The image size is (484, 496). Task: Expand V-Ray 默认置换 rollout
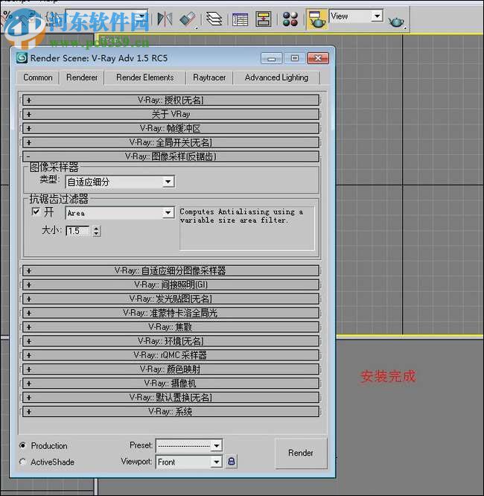pos(171,397)
